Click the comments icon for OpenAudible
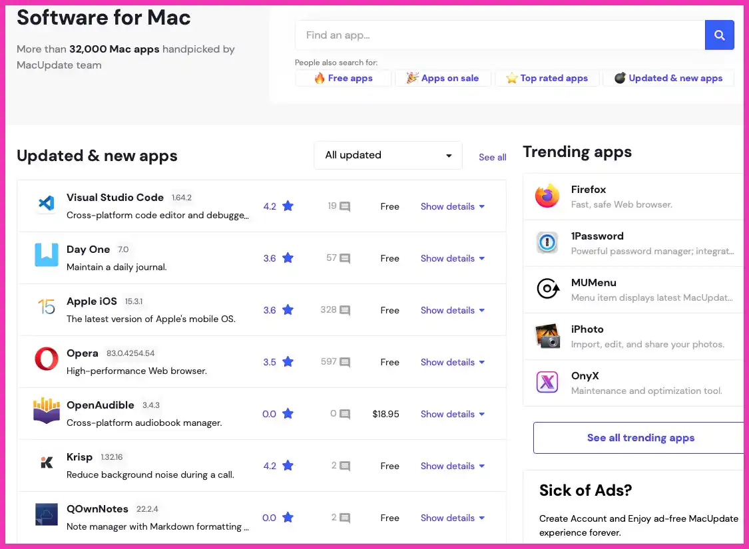The width and height of the screenshot is (749, 549). point(345,415)
